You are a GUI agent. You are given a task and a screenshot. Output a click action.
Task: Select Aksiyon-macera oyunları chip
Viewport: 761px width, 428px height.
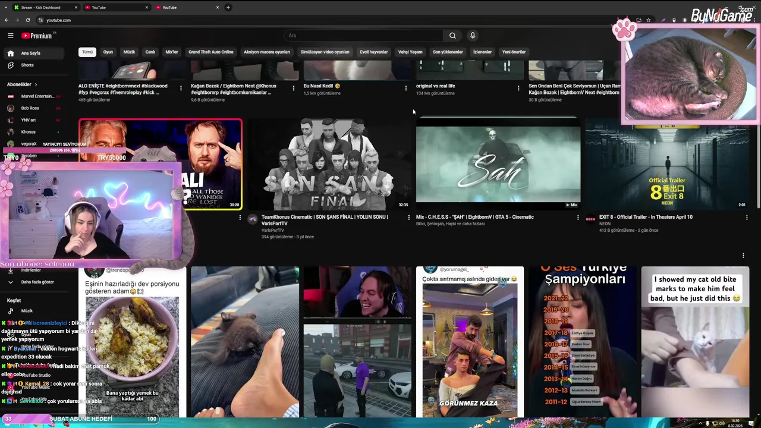click(x=267, y=52)
